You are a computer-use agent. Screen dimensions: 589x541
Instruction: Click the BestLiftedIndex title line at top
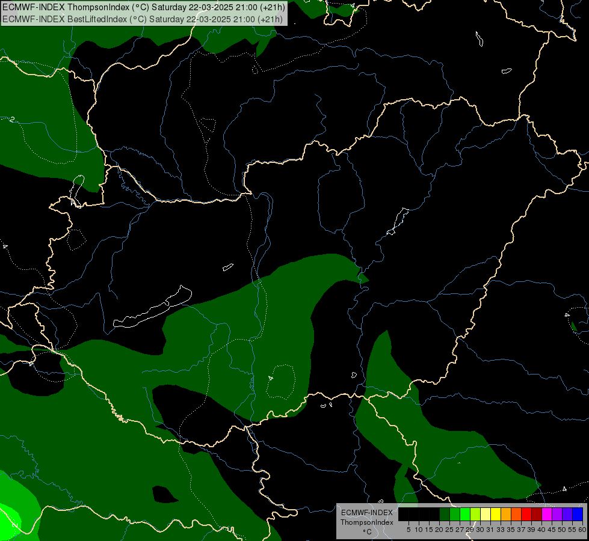[143, 19]
